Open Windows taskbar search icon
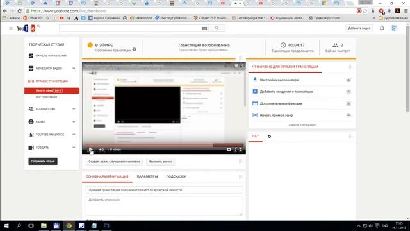Image resolution: width=410 pixels, height=231 pixels. pyautogui.click(x=19, y=225)
